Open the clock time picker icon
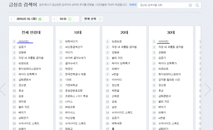The width and height of the screenshot is (213, 130). [70, 19]
